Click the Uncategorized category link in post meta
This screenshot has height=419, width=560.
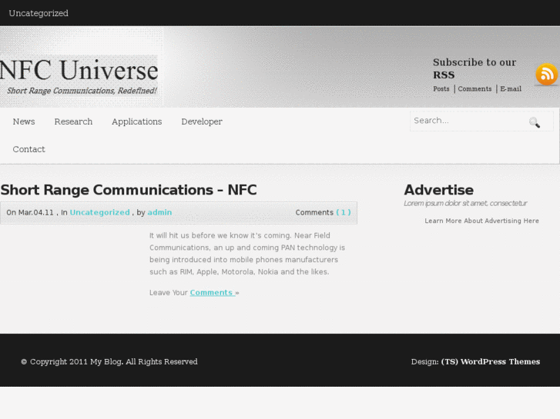(99, 212)
